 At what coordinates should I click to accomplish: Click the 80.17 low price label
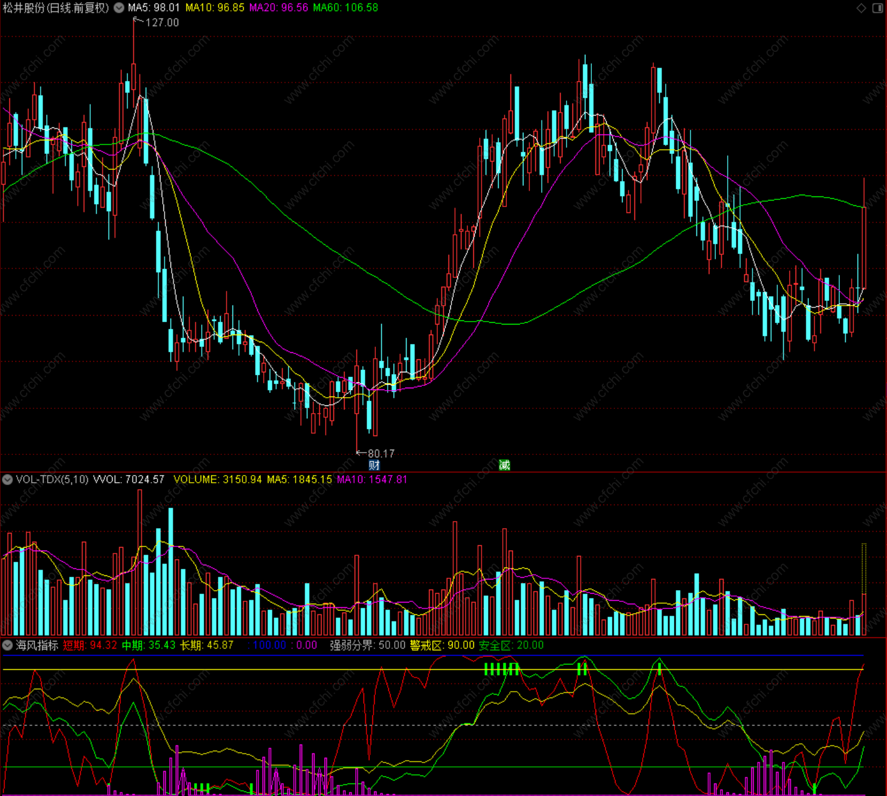coord(381,454)
